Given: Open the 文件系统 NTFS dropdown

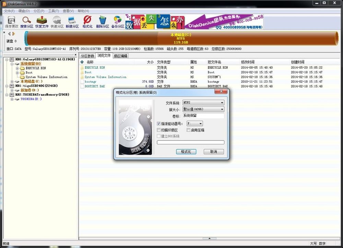Looking at the screenshot, I should [x=203, y=103].
